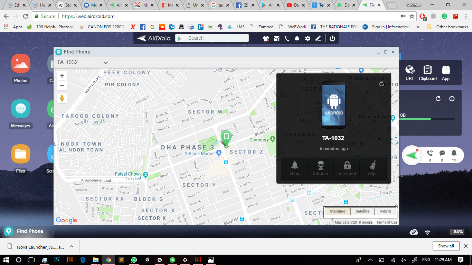
Task: Zoom in on the map
Action: pyautogui.click(x=62, y=76)
